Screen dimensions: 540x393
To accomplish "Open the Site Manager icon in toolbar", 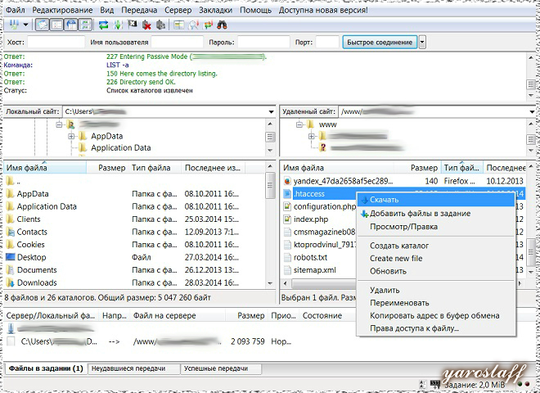I will click(10, 25).
